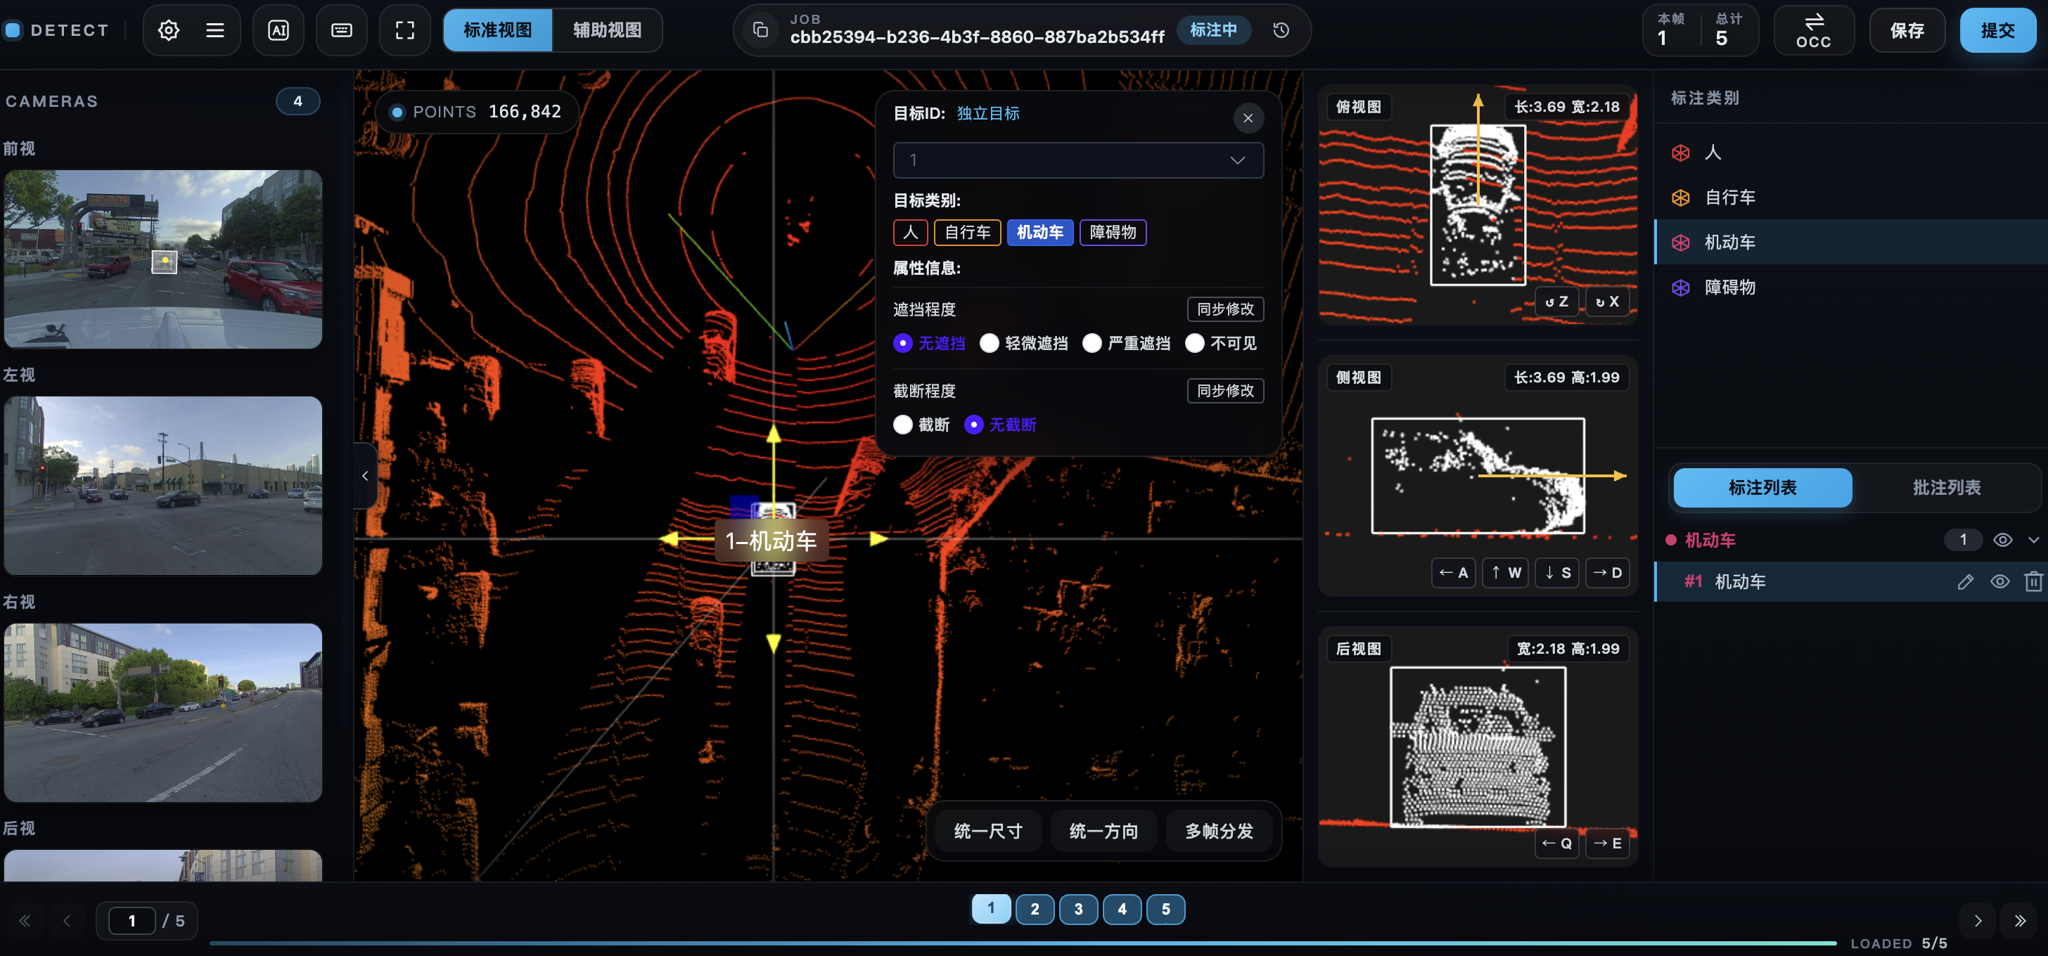Select 无截断 truncation radio

973,425
